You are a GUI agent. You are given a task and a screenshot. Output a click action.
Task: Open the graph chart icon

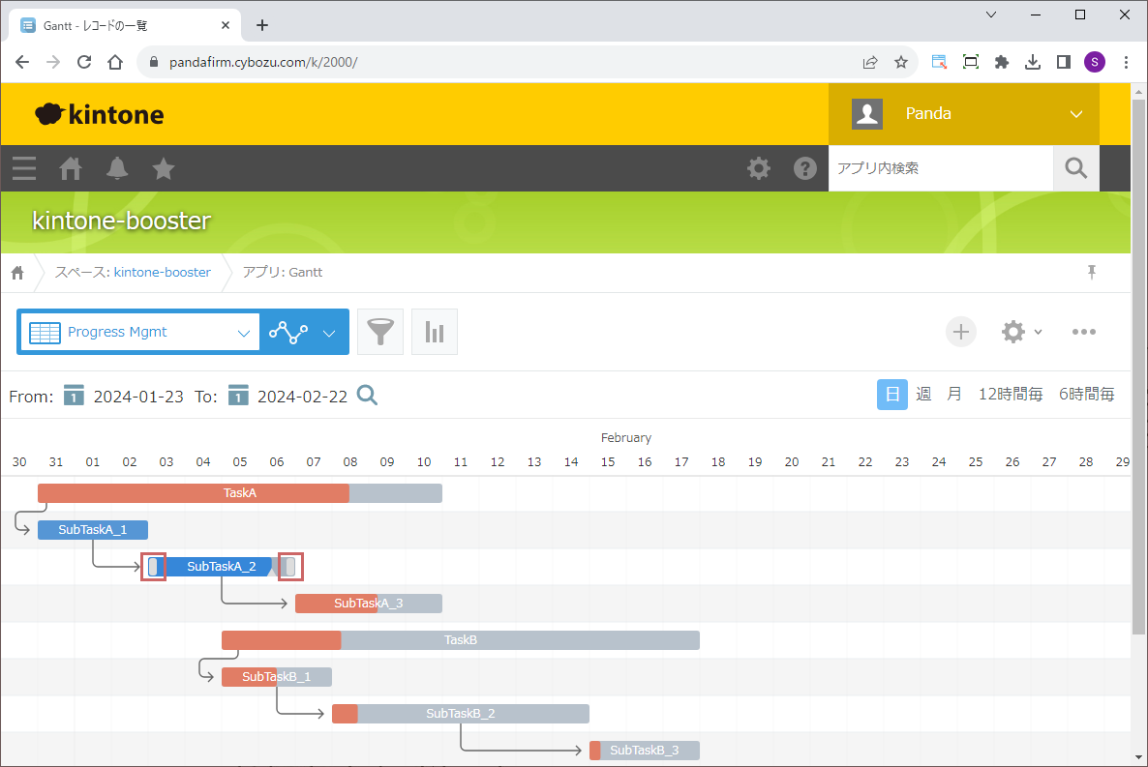pyautogui.click(x=435, y=332)
